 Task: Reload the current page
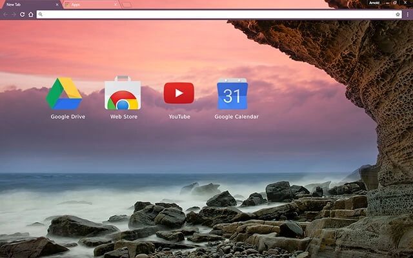[x=23, y=14]
